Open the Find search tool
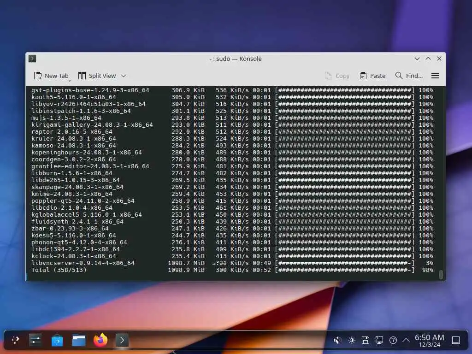472x354 pixels. tap(409, 76)
